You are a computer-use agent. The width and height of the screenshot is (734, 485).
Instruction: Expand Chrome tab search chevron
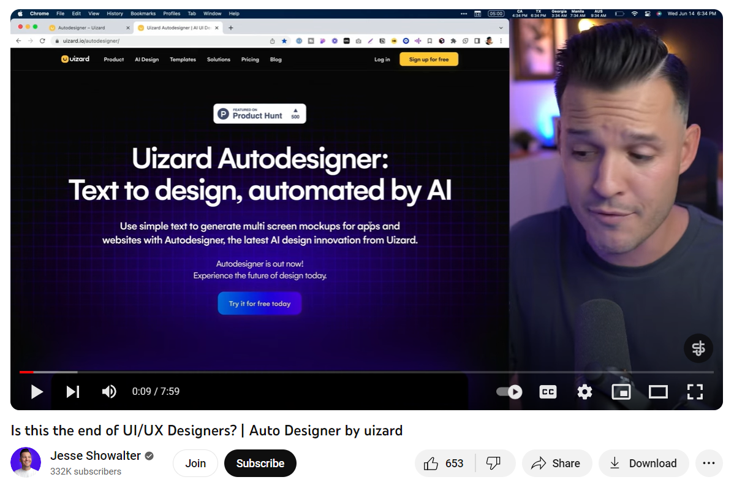pos(501,28)
